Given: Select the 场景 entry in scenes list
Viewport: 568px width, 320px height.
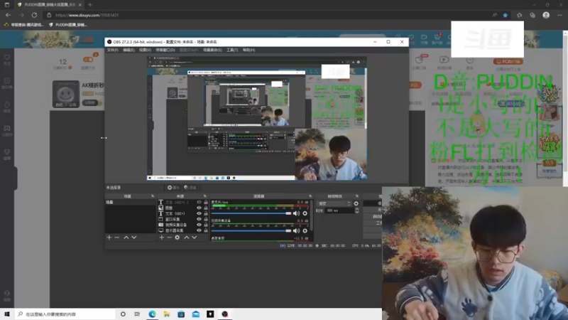Looking at the screenshot, I should pos(131,202).
